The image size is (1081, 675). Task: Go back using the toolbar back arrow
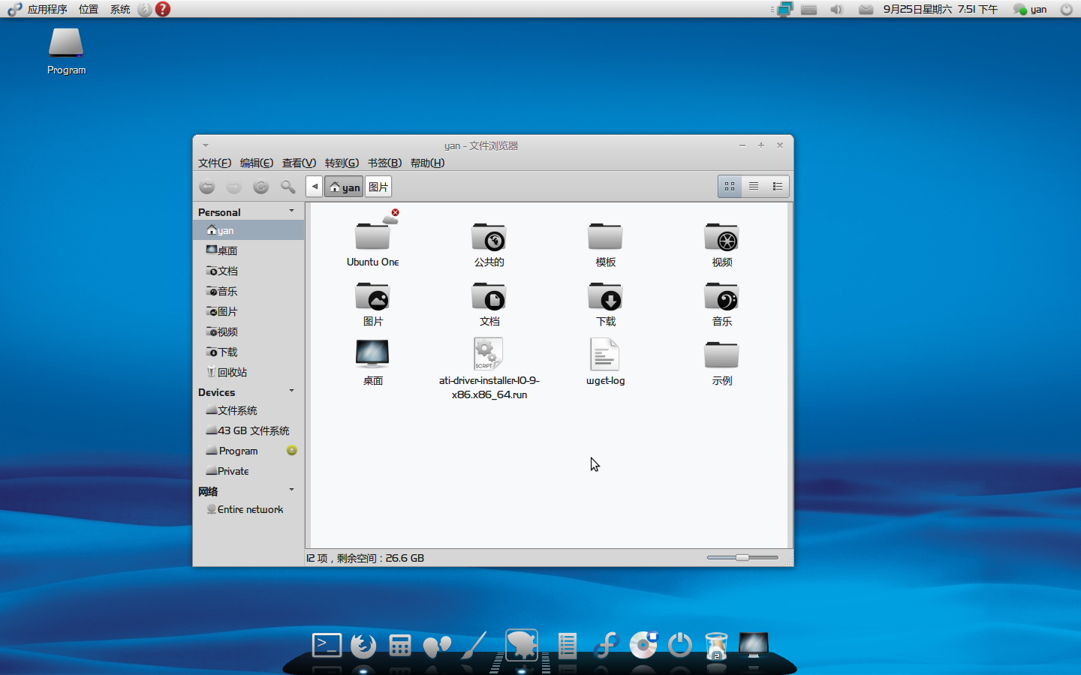pyautogui.click(x=207, y=187)
